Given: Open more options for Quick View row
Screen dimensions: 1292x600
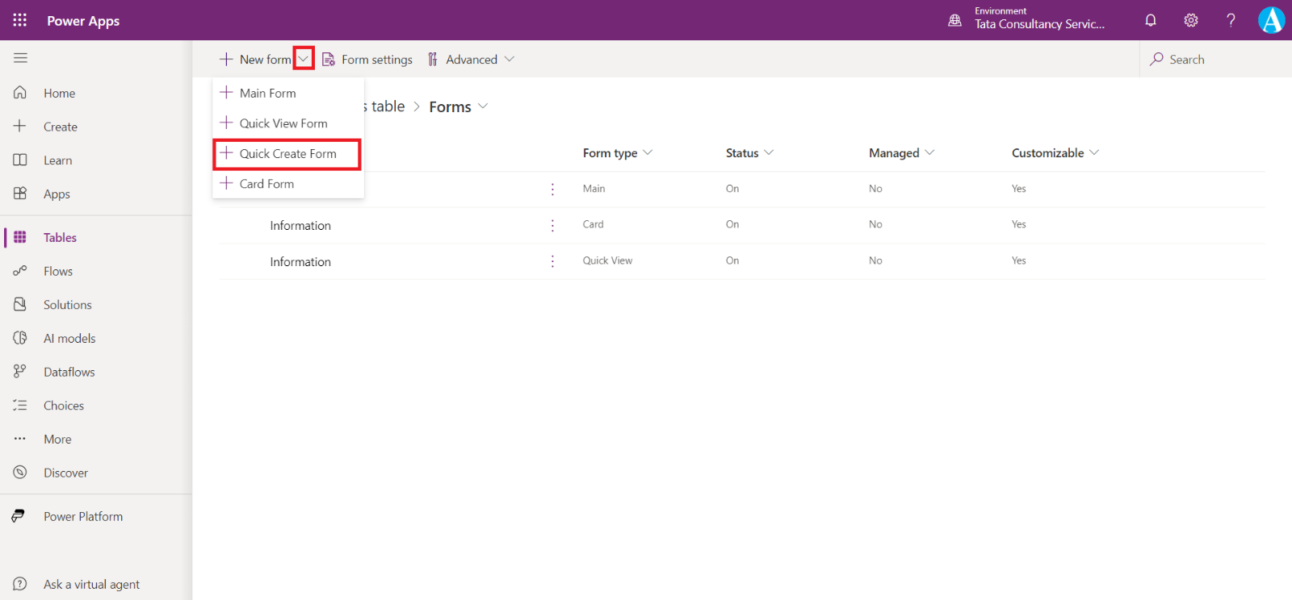Looking at the screenshot, I should pos(552,261).
